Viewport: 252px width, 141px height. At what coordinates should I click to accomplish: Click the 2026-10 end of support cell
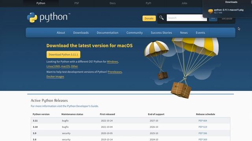(x=154, y=127)
